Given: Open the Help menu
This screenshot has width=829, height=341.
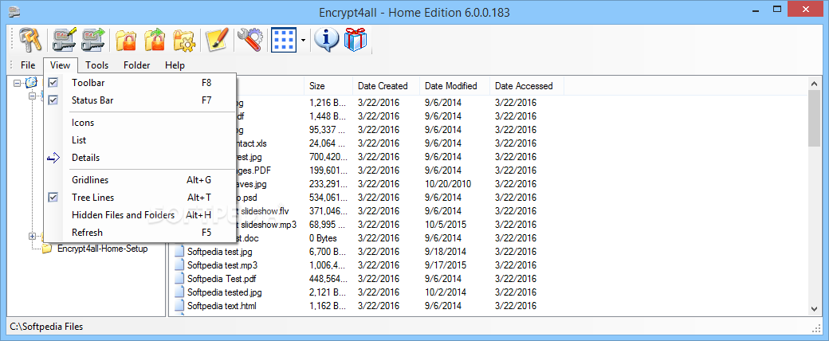Looking at the screenshot, I should pos(175,65).
